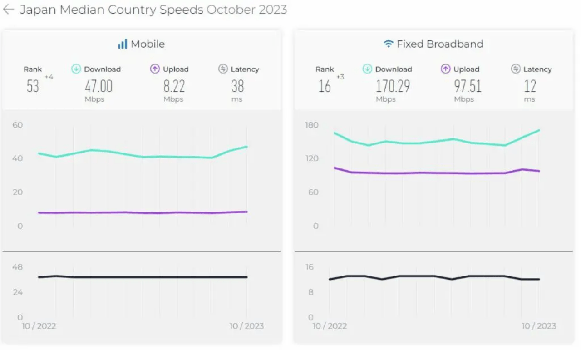This screenshot has width=581, height=350.
Task: Click the Fixed Broadband download arrow icon
Action: pyautogui.click(x=367, y=69)
